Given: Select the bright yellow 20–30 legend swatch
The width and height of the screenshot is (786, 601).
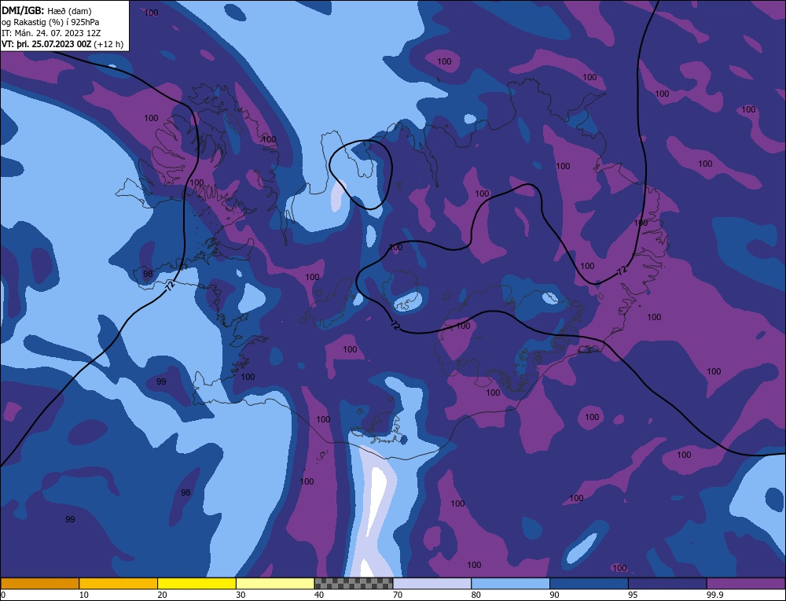Looking at the screenshot, I should click(x=196, y=583).
